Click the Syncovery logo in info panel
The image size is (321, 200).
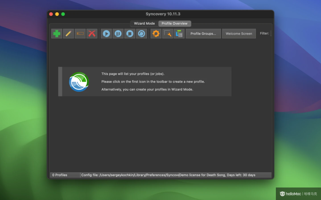(79, 82)
